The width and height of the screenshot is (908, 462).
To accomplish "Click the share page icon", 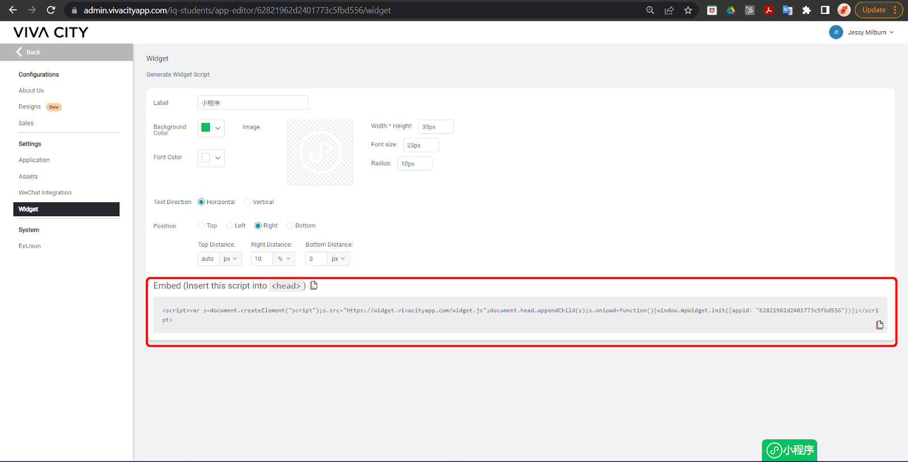I will click(669, 10).
